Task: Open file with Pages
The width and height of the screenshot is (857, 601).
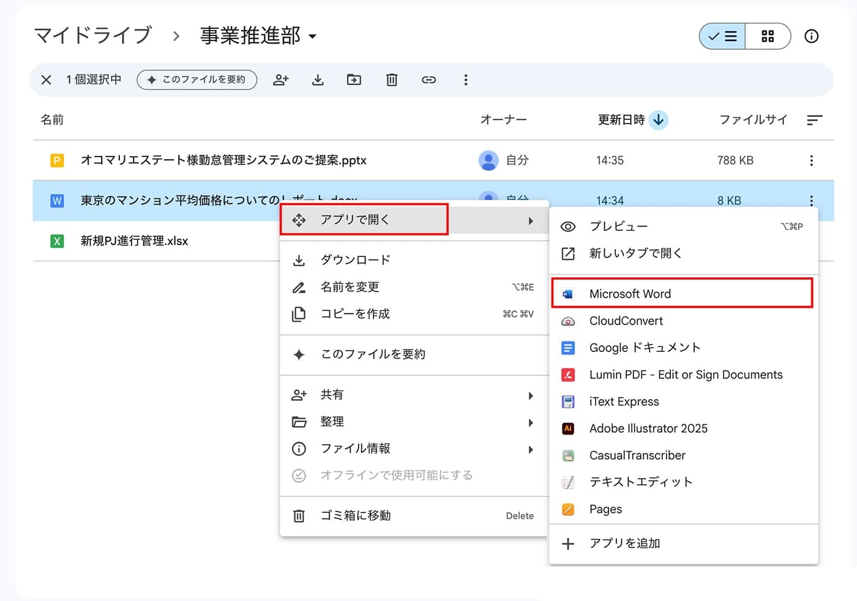Action: (684, 509)
